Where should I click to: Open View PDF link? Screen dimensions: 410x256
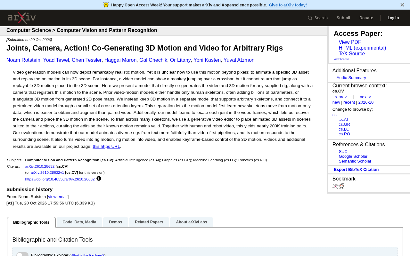(x=350, y=42)
